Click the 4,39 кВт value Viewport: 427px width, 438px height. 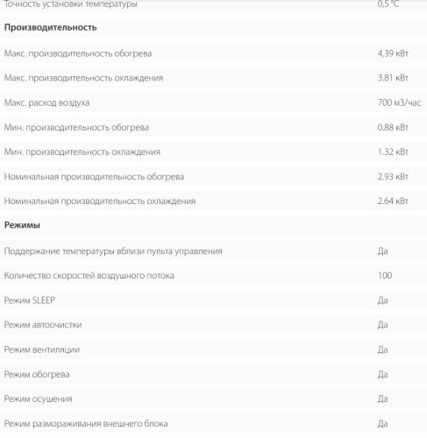[393, 53]
